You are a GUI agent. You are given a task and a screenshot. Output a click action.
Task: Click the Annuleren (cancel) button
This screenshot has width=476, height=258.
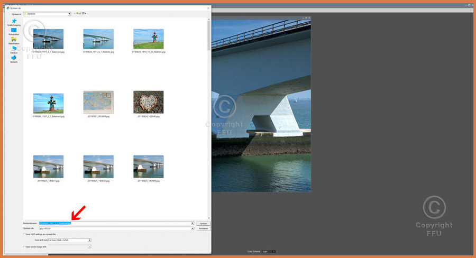[x=204, y=228]
